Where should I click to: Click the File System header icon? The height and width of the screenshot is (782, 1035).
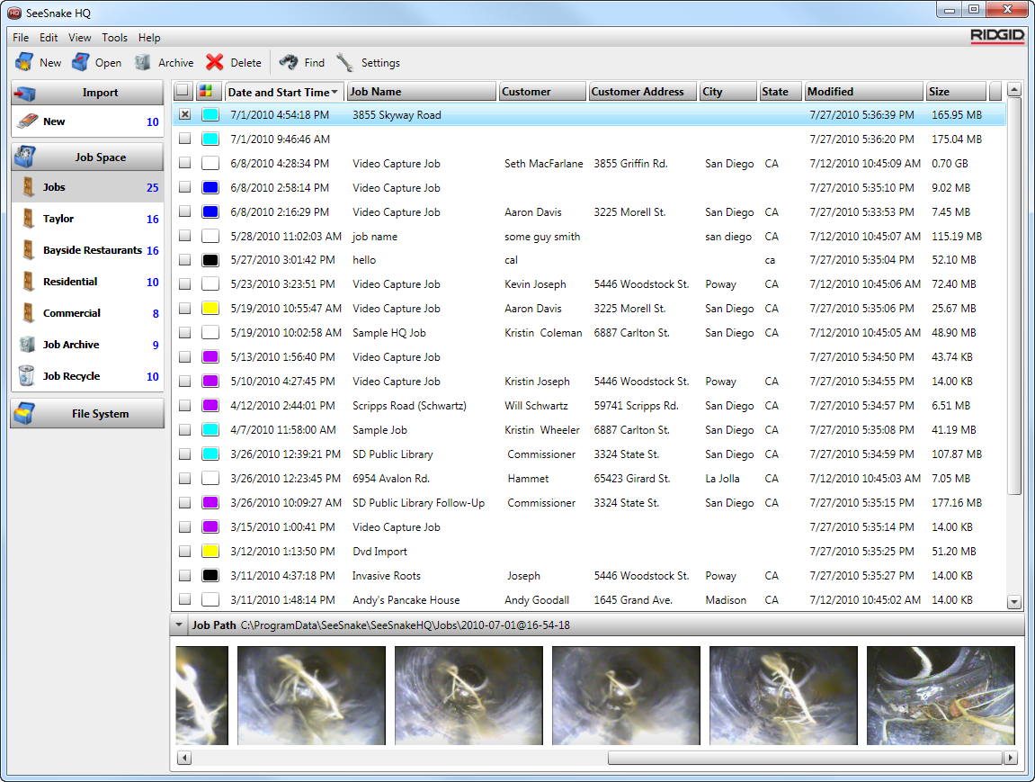point(25,413)
